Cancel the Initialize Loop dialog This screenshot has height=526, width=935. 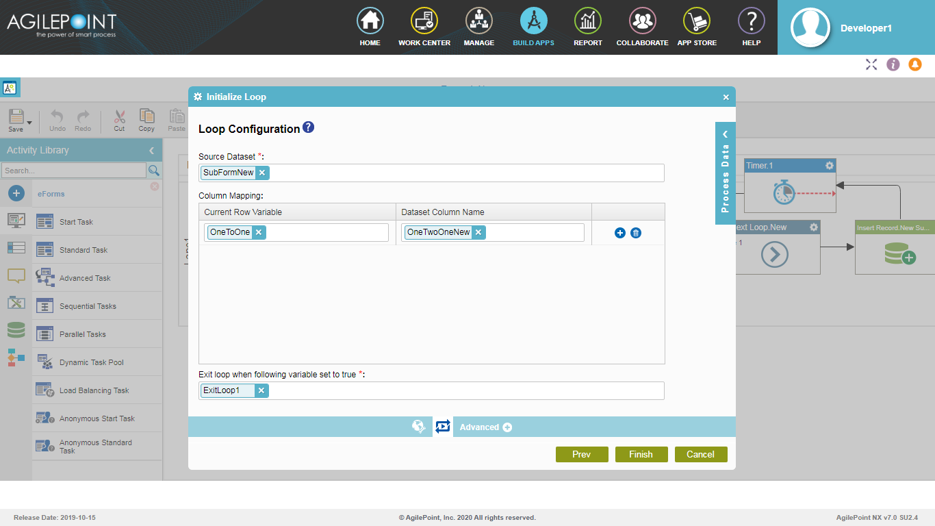pos(700,454)
